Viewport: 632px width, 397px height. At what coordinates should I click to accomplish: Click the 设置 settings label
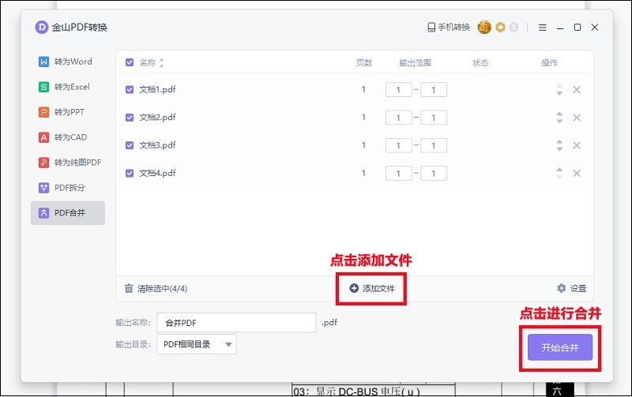(578, 288)
